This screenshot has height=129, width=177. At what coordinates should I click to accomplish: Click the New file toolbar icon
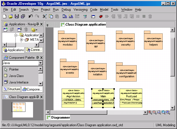pos(5,16)
